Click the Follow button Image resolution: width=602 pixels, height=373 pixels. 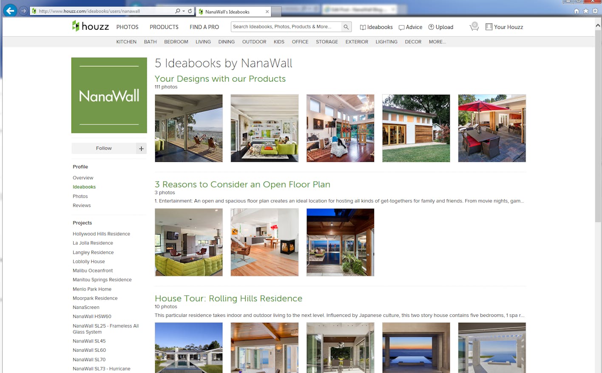coord(104,148)
